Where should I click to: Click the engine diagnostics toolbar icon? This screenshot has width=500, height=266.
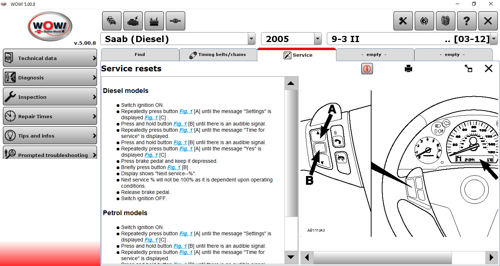click(133, 21)
